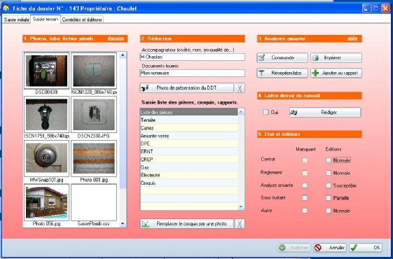
Task: Select the Photo 056.jpg house thumbnail
Action: tap(46, 202)
